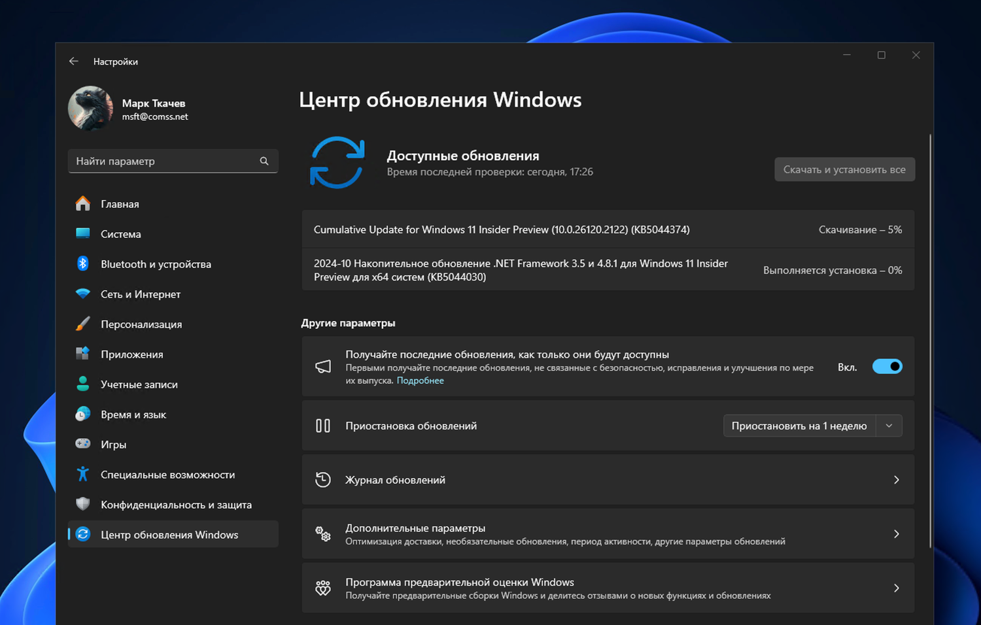Select Центр обновления Windows in sidebar
Viewport: 981px width, 625px height.
[173, 535]
